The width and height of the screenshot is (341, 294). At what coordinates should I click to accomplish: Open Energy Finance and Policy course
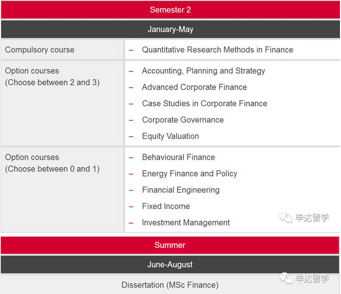[190, 174]
